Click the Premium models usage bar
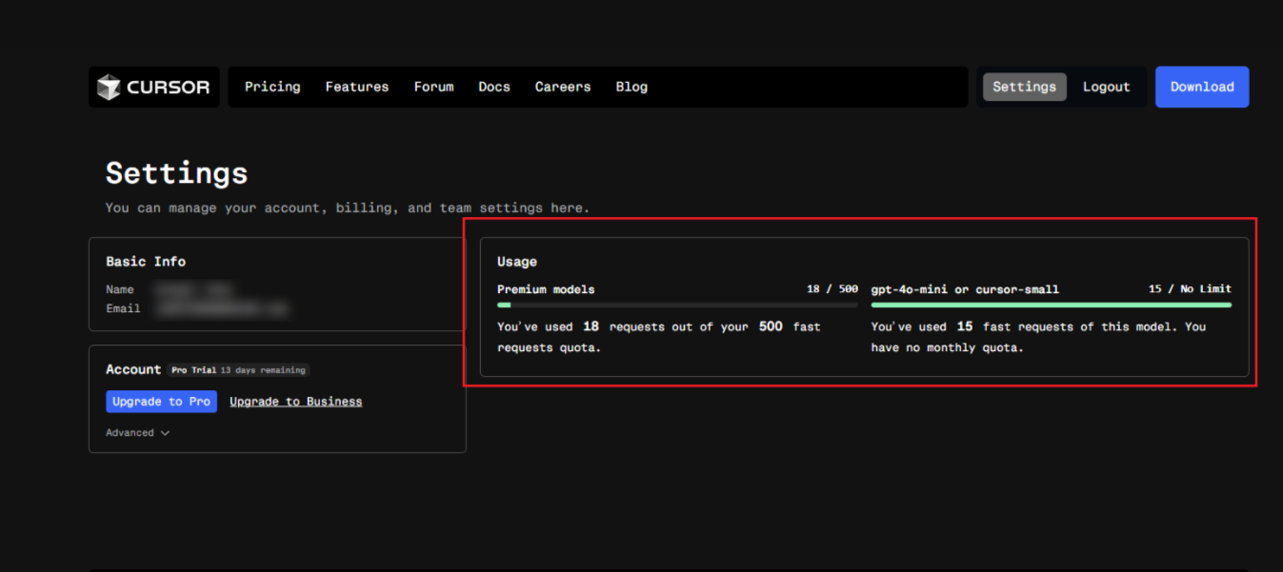 coord(677,306)
